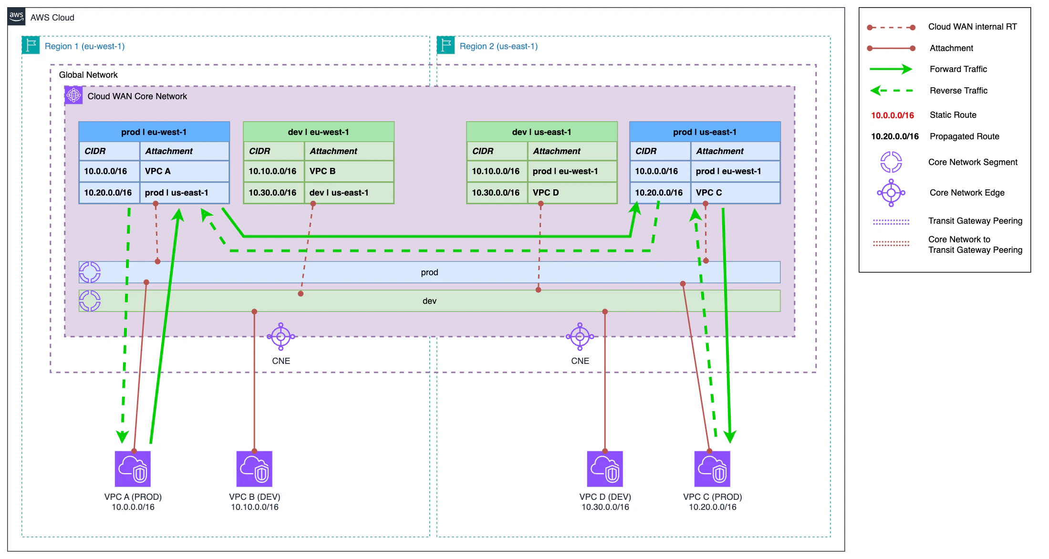Switch to the prod segment bar
Image resolution: width=1049 pixels, height=559 pixels.
[429, 272]
